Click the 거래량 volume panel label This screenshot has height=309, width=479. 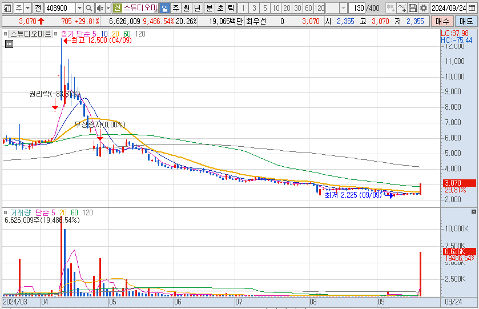tap(21, 212)
